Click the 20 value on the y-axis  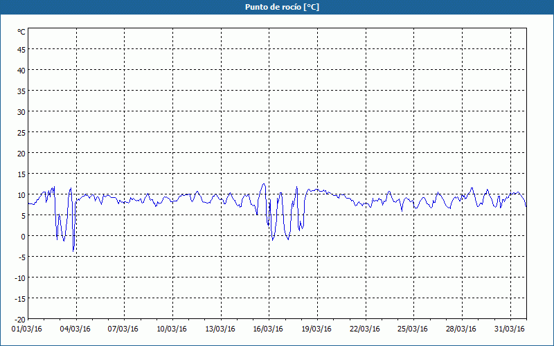coord(21,154)
